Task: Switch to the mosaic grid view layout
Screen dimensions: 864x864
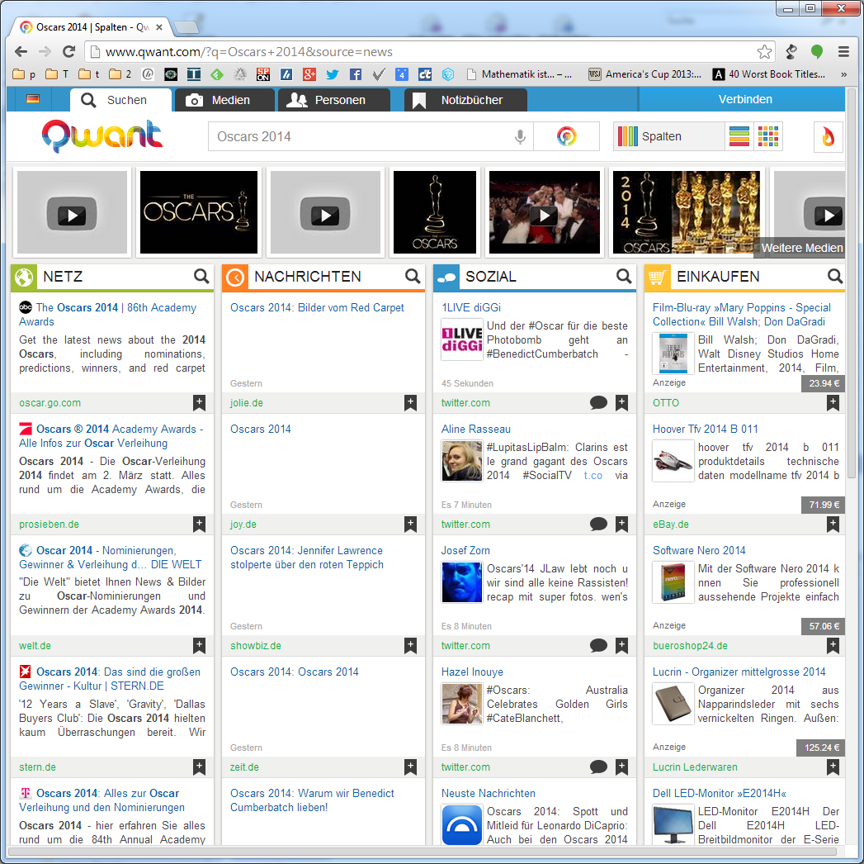Action: [x=768, y=137]
